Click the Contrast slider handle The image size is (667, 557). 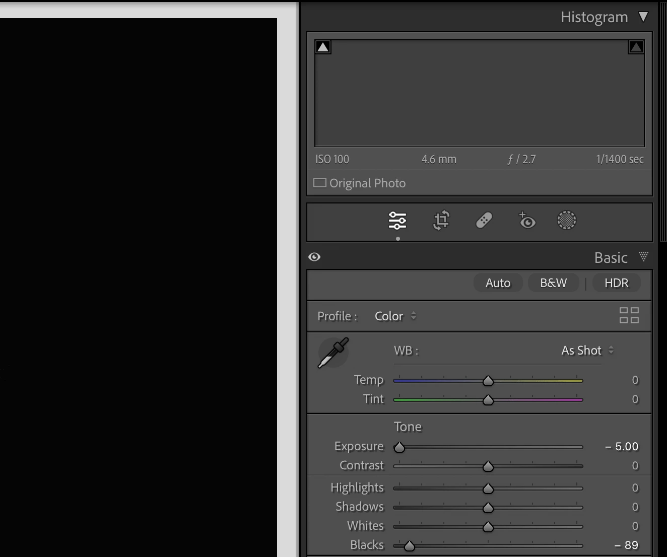[x=488, y=466]
